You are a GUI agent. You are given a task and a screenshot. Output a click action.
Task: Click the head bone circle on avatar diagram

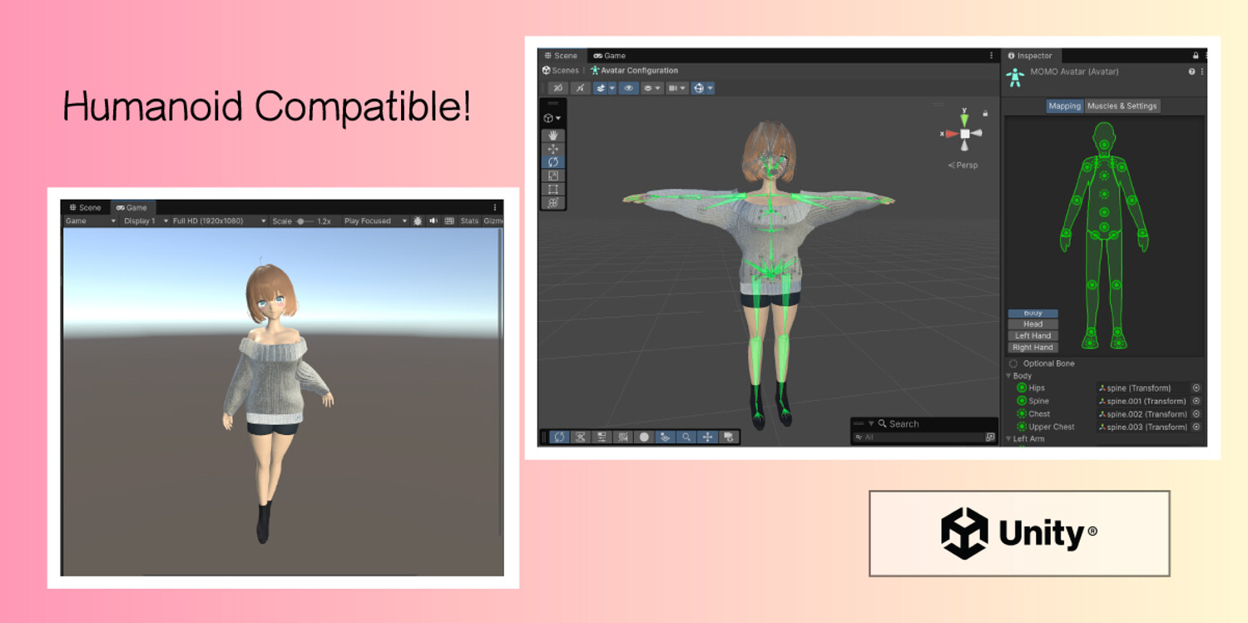tap(1104, 145)
